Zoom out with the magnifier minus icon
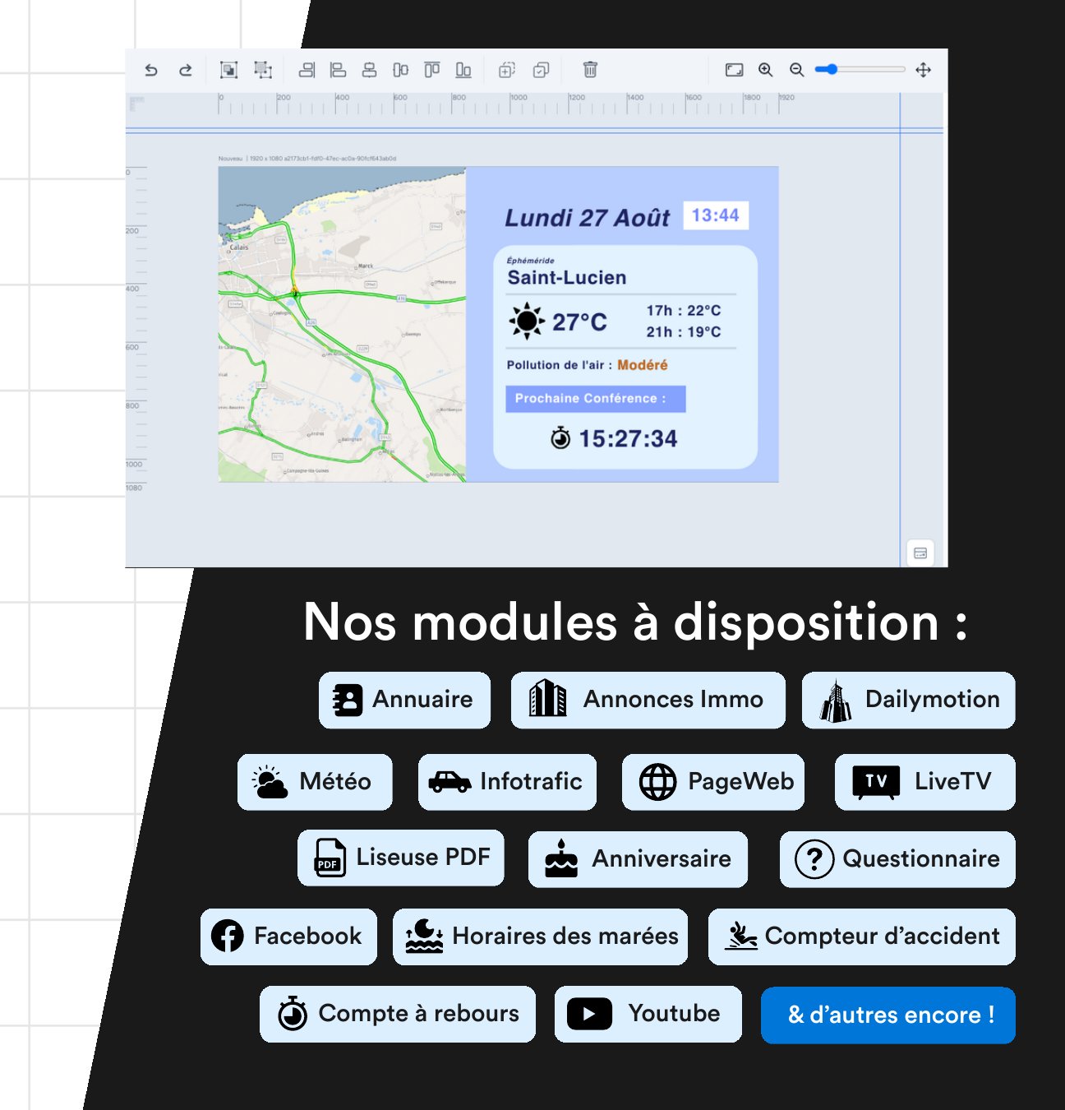1065x1110 pixels. 797,70
